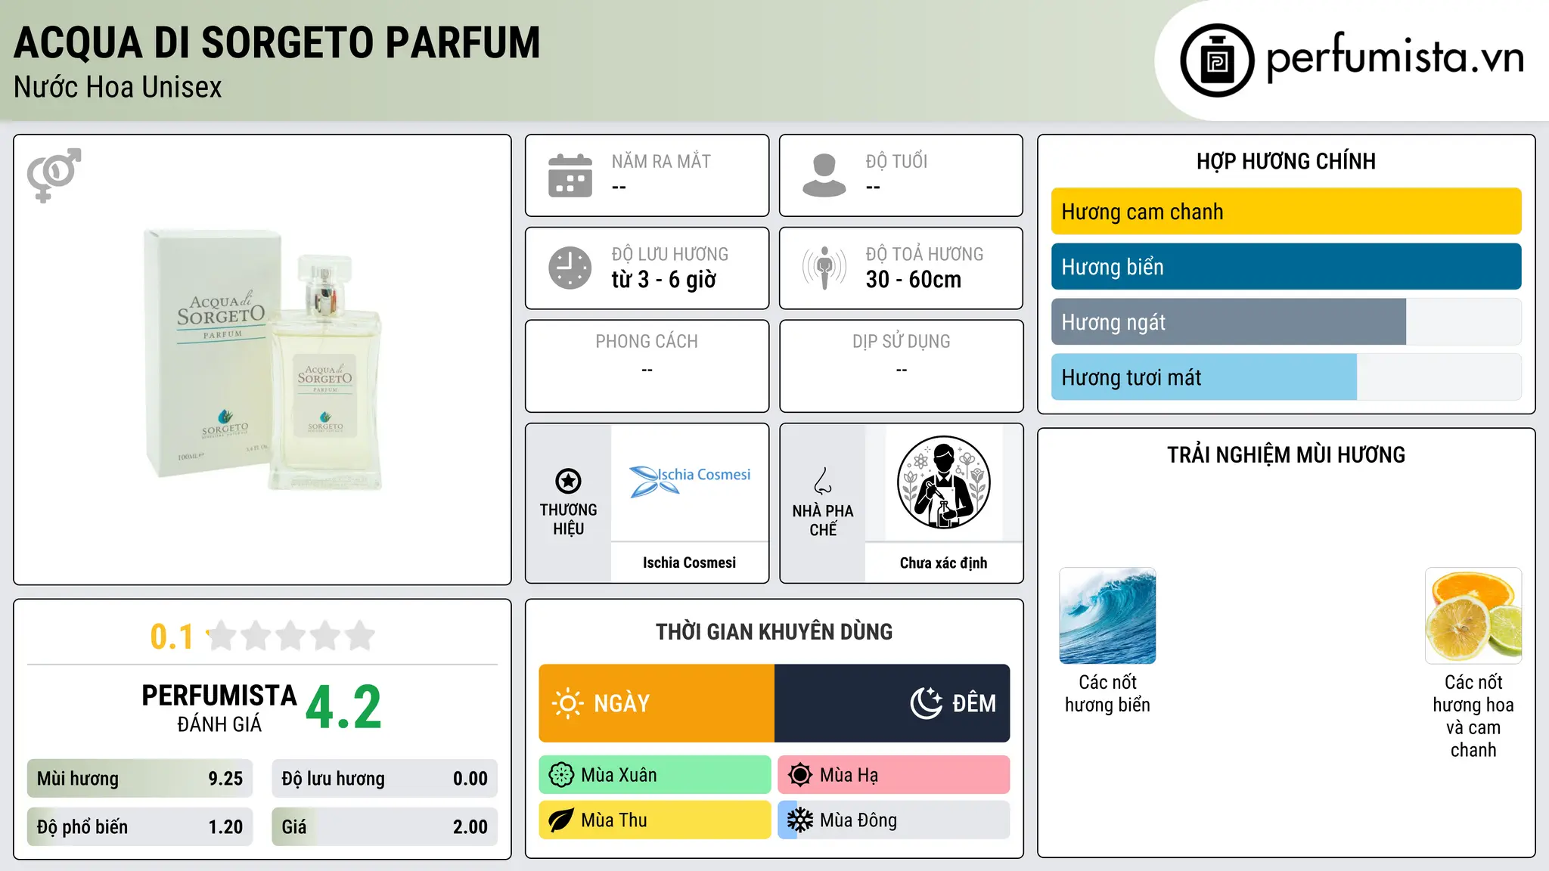The height and width of the screenshot is (871, 1549).
Task: Click the perfumer illustration icon
Action: (943, 482)
